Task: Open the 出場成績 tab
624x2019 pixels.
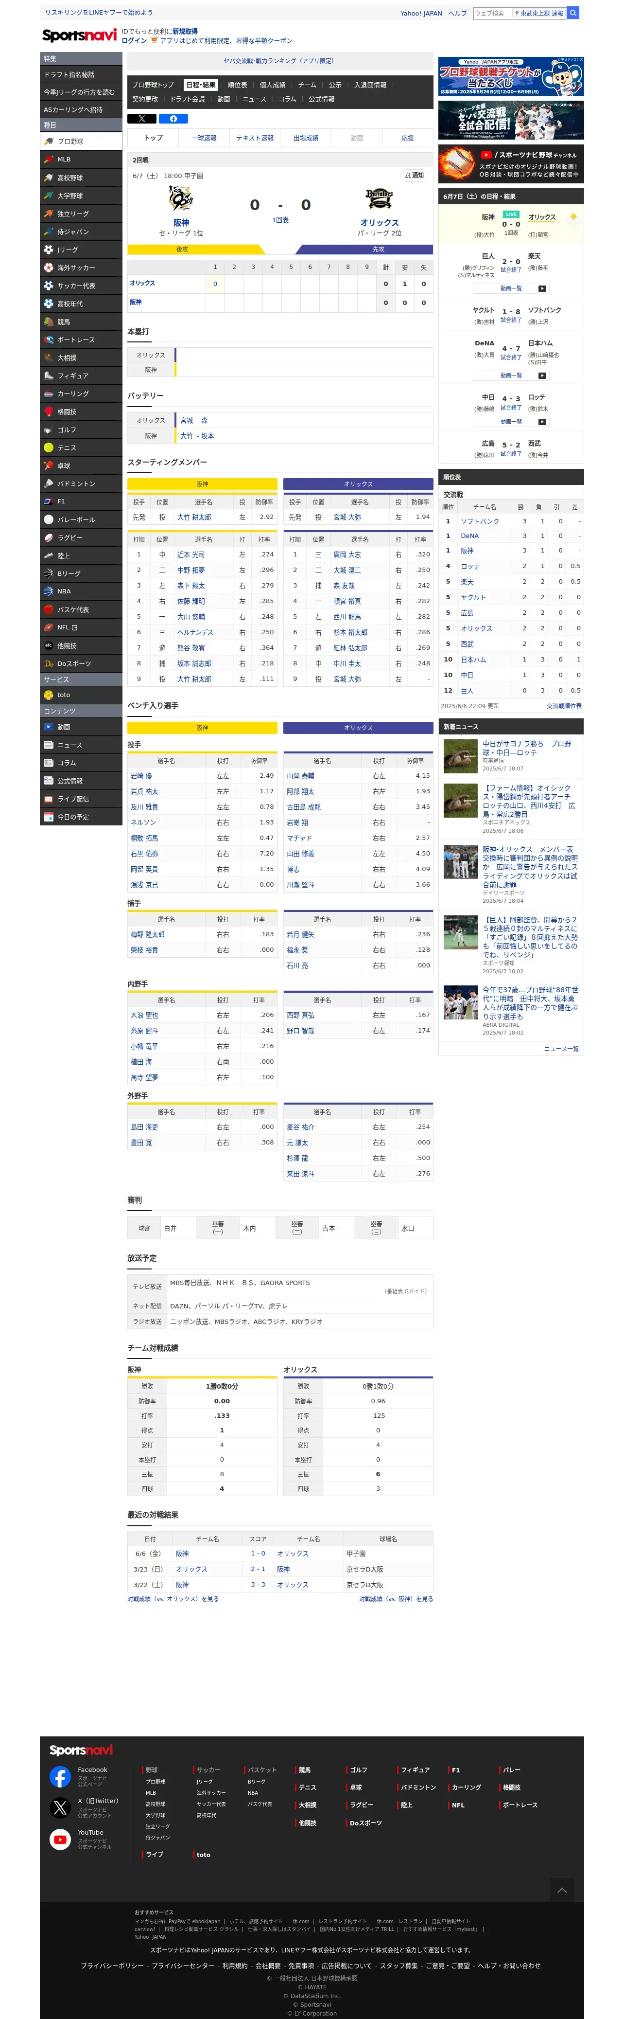Action: (x=305, y=138)
